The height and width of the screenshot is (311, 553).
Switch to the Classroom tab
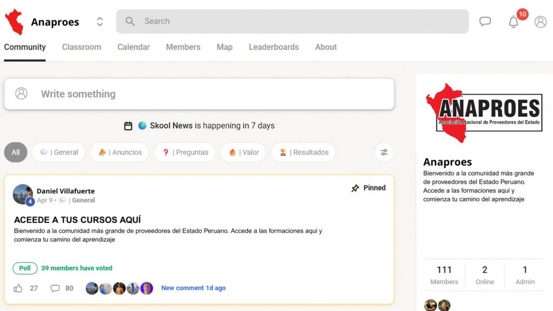pyautogui.click(x=82, y=47)
